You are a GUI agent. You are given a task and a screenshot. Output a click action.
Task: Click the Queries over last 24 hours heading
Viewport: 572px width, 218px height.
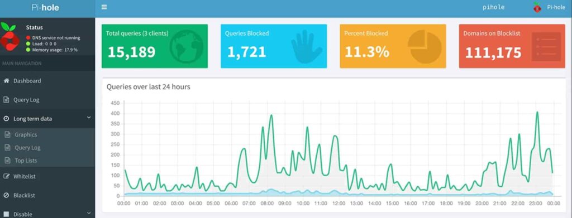point(148,87)
